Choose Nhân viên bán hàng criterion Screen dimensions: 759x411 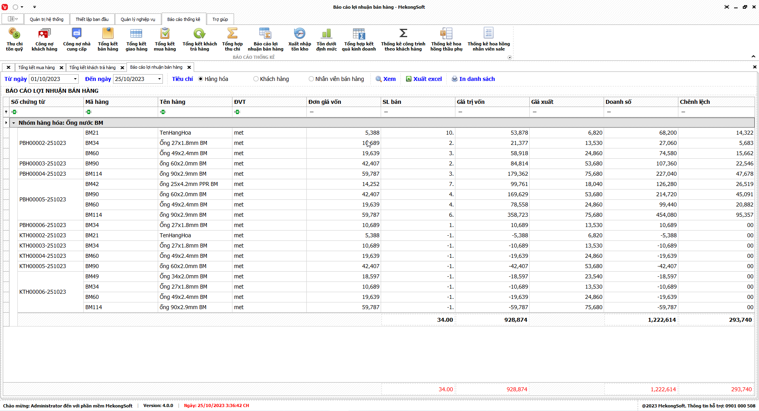pos(312,79)
